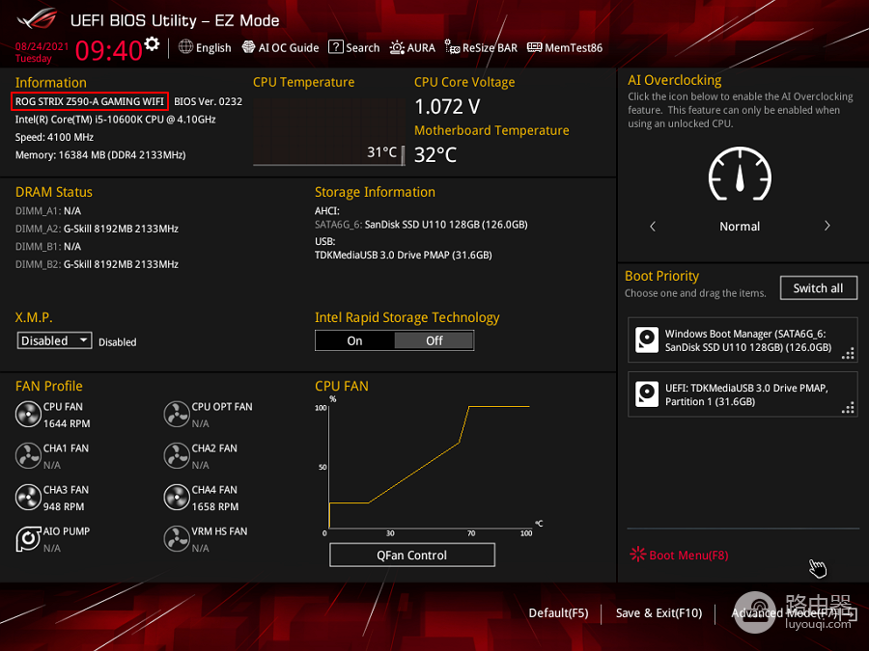Click the CPU temperature 31°C graph
Image resolution: width=869 pixels, height=651 pixels.
[x=329, y=132]
